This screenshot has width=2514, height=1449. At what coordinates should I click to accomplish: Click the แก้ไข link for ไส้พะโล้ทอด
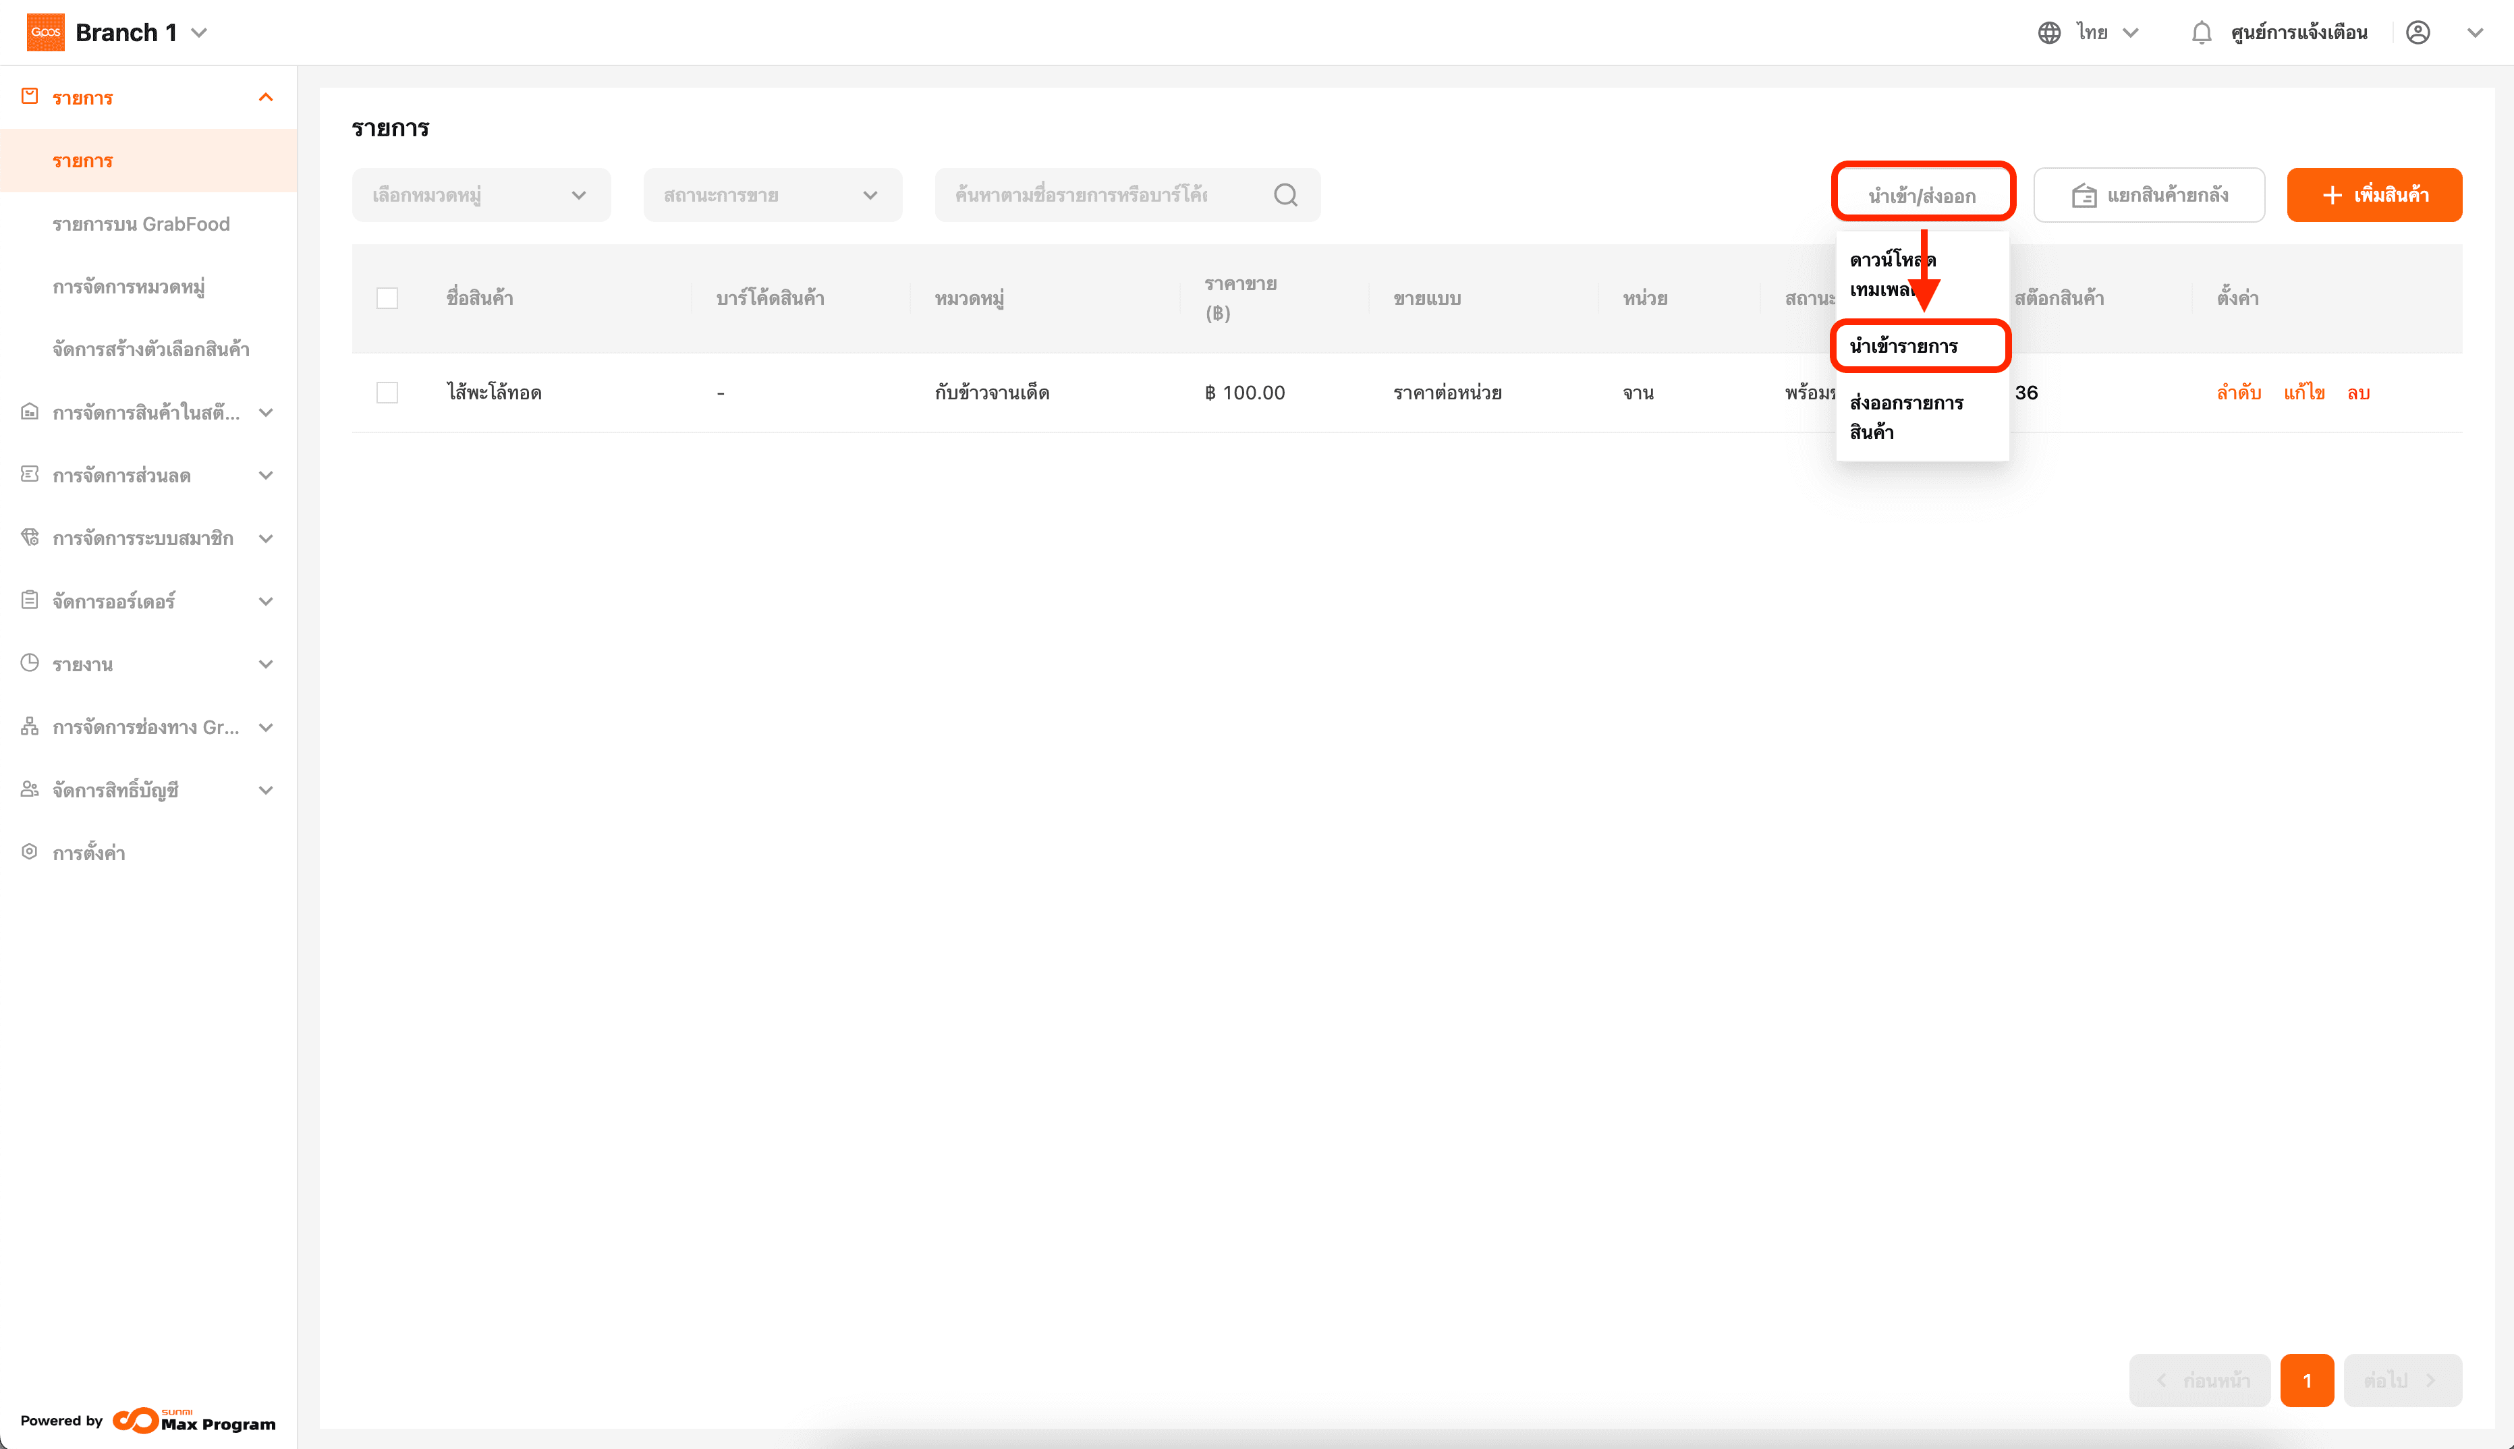pyautogui.click(x=2303, y=393)
